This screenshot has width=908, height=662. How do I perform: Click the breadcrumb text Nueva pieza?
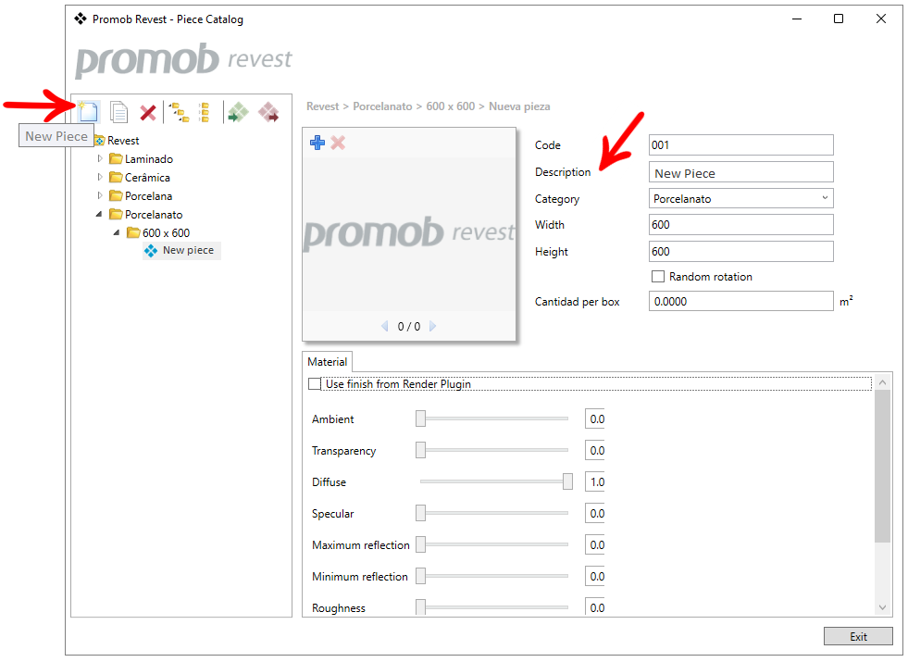[519, 106]
